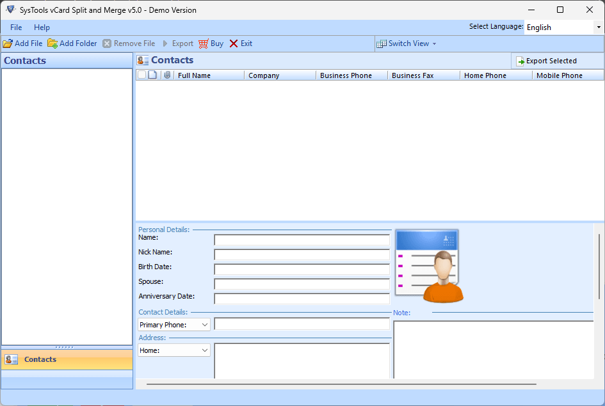Open the Primary Phone dropdown
The height and width of the screenshot is (406, 605).
(174, 325)
